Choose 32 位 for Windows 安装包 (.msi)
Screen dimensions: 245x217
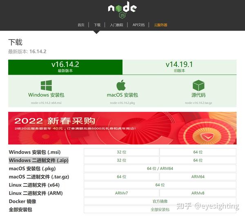pyautogui.click(x=122, y=152)
